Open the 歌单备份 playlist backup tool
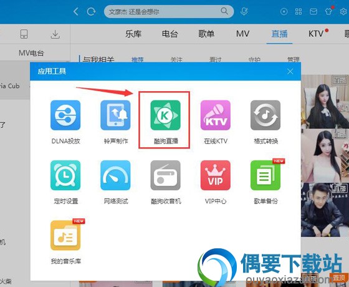 tap(265, 175)
